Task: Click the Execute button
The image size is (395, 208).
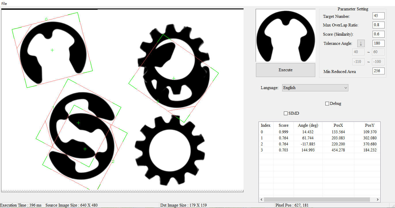Action: tap(286, 70)
